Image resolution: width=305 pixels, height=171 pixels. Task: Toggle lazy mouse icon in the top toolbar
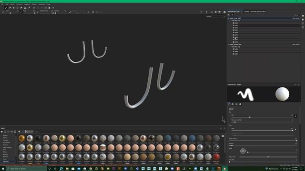pyautogui.click(x=70, y=12)
